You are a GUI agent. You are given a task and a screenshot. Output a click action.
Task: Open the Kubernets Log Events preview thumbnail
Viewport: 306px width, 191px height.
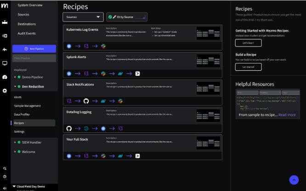208,33
